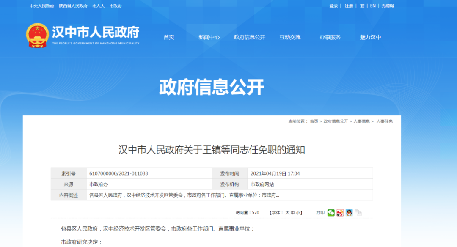Open the 市人大 top link

point(98,6)
